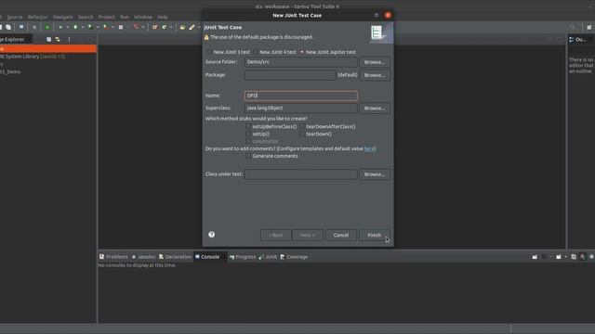The width and height of the screenshot is (595, 334).
Task: Switch to the Problems tab
Action: coord(113,257)
